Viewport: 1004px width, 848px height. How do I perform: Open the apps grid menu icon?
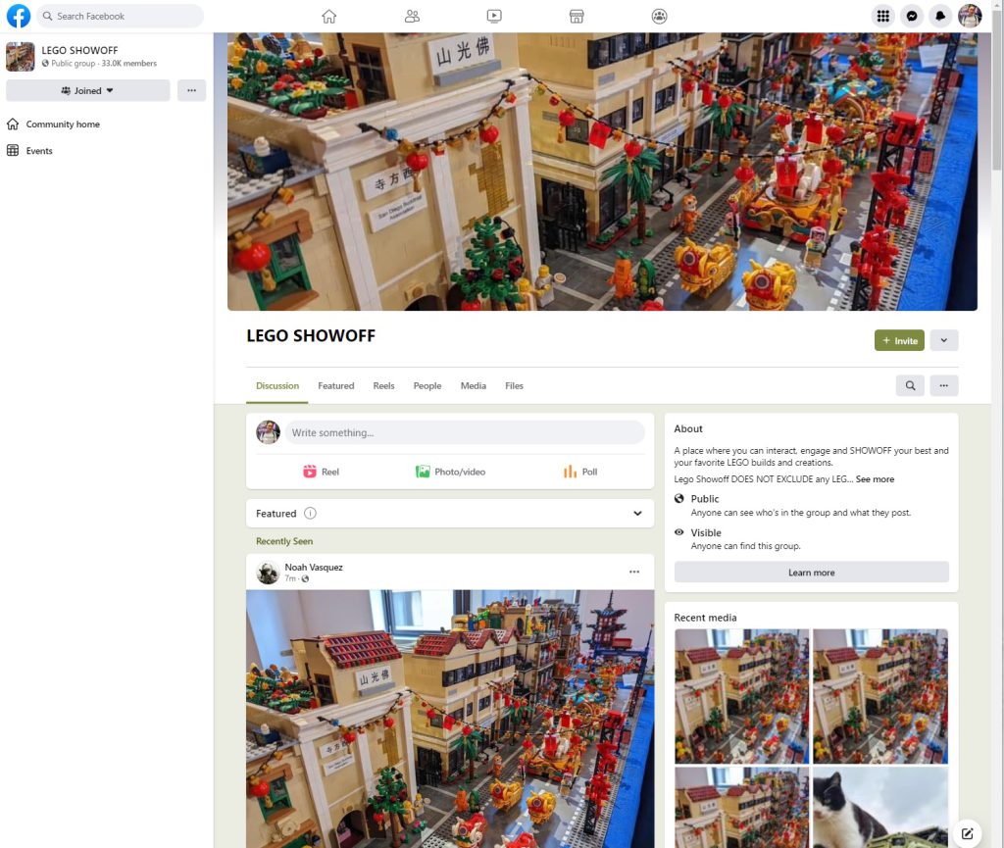pyautogui.click(x=883, y=16)
